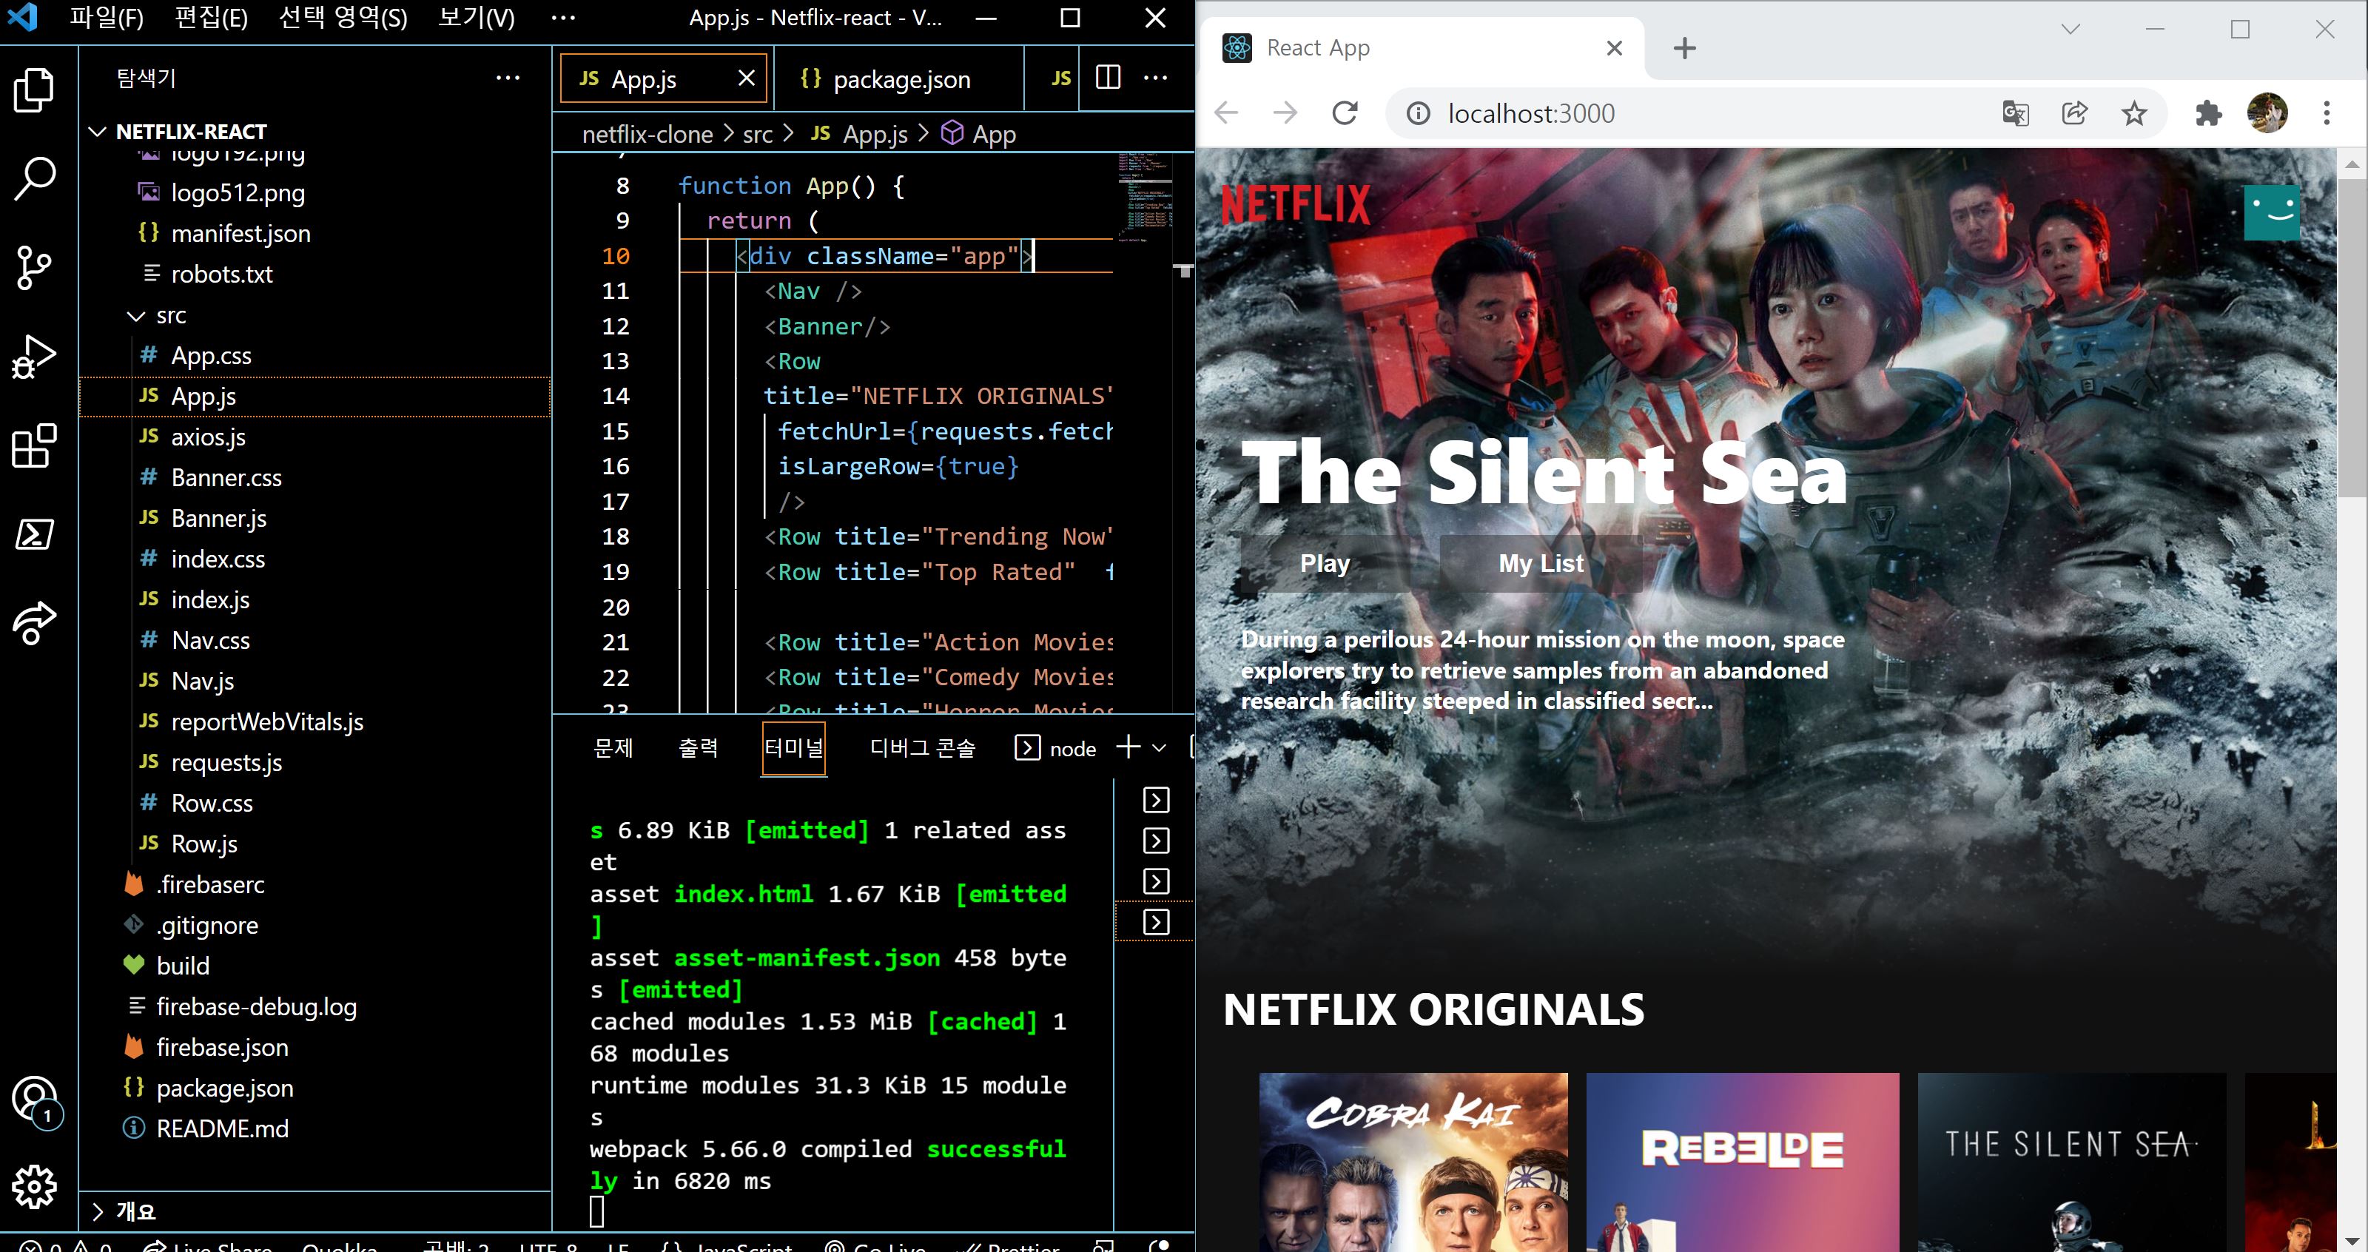The image size is (2368, 1252).
Task: Open the terminal launch profile dropdown arrow
Action: (x=1159, y=747)
